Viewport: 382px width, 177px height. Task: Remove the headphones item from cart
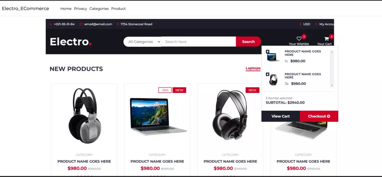[267, 74]
